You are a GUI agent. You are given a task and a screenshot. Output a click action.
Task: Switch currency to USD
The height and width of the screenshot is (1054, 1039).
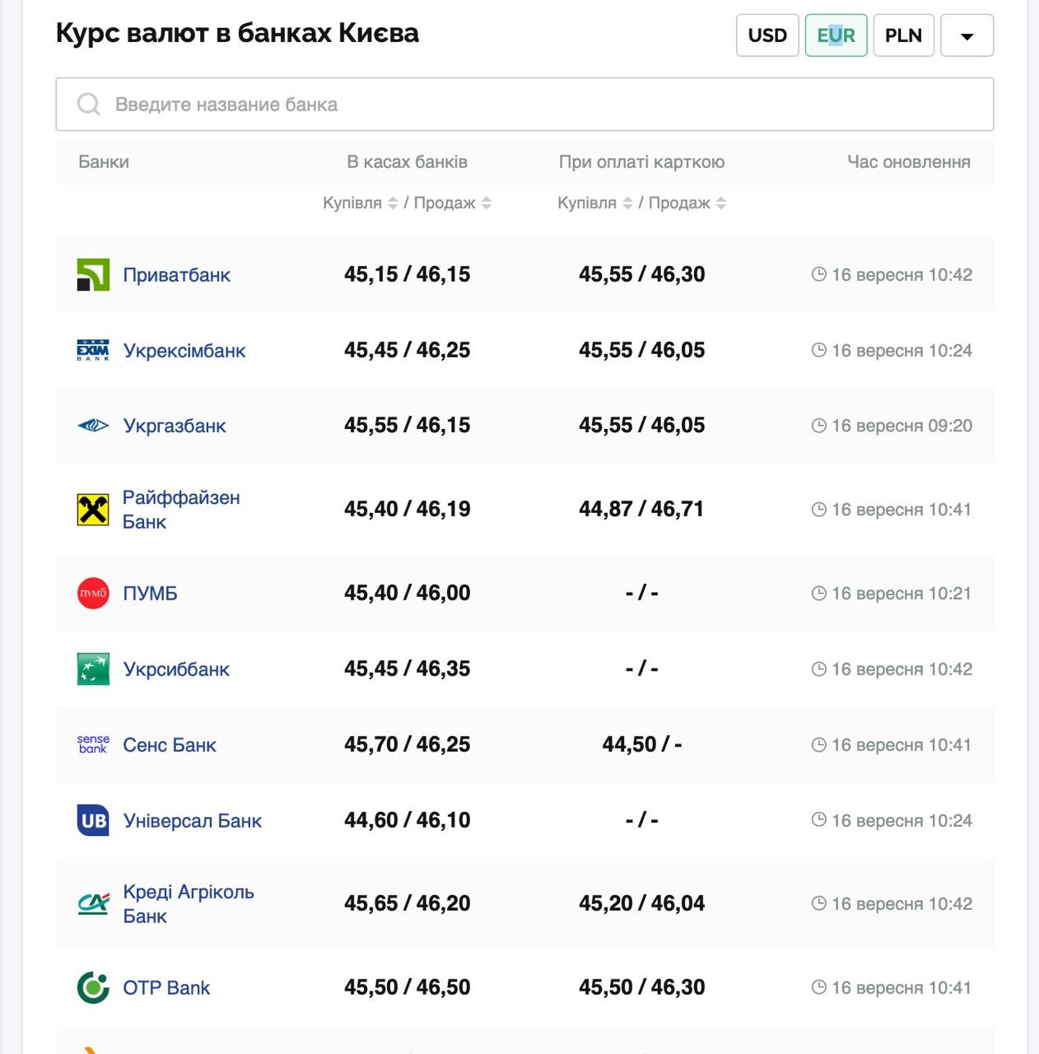coord(767,35)
